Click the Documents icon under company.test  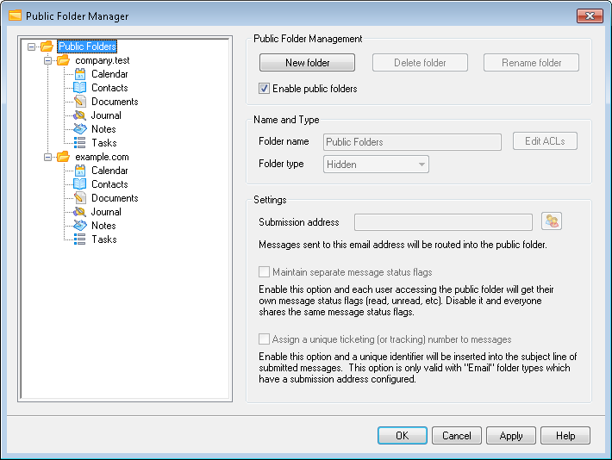coord(80,102)
